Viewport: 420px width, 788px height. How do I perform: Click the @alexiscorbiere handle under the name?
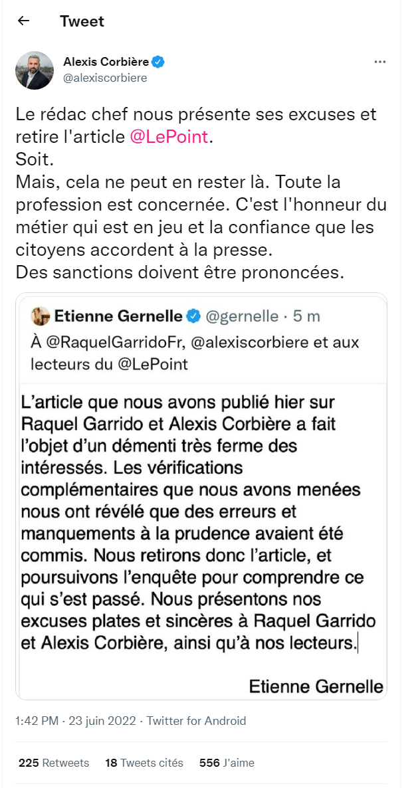point(105,78)
